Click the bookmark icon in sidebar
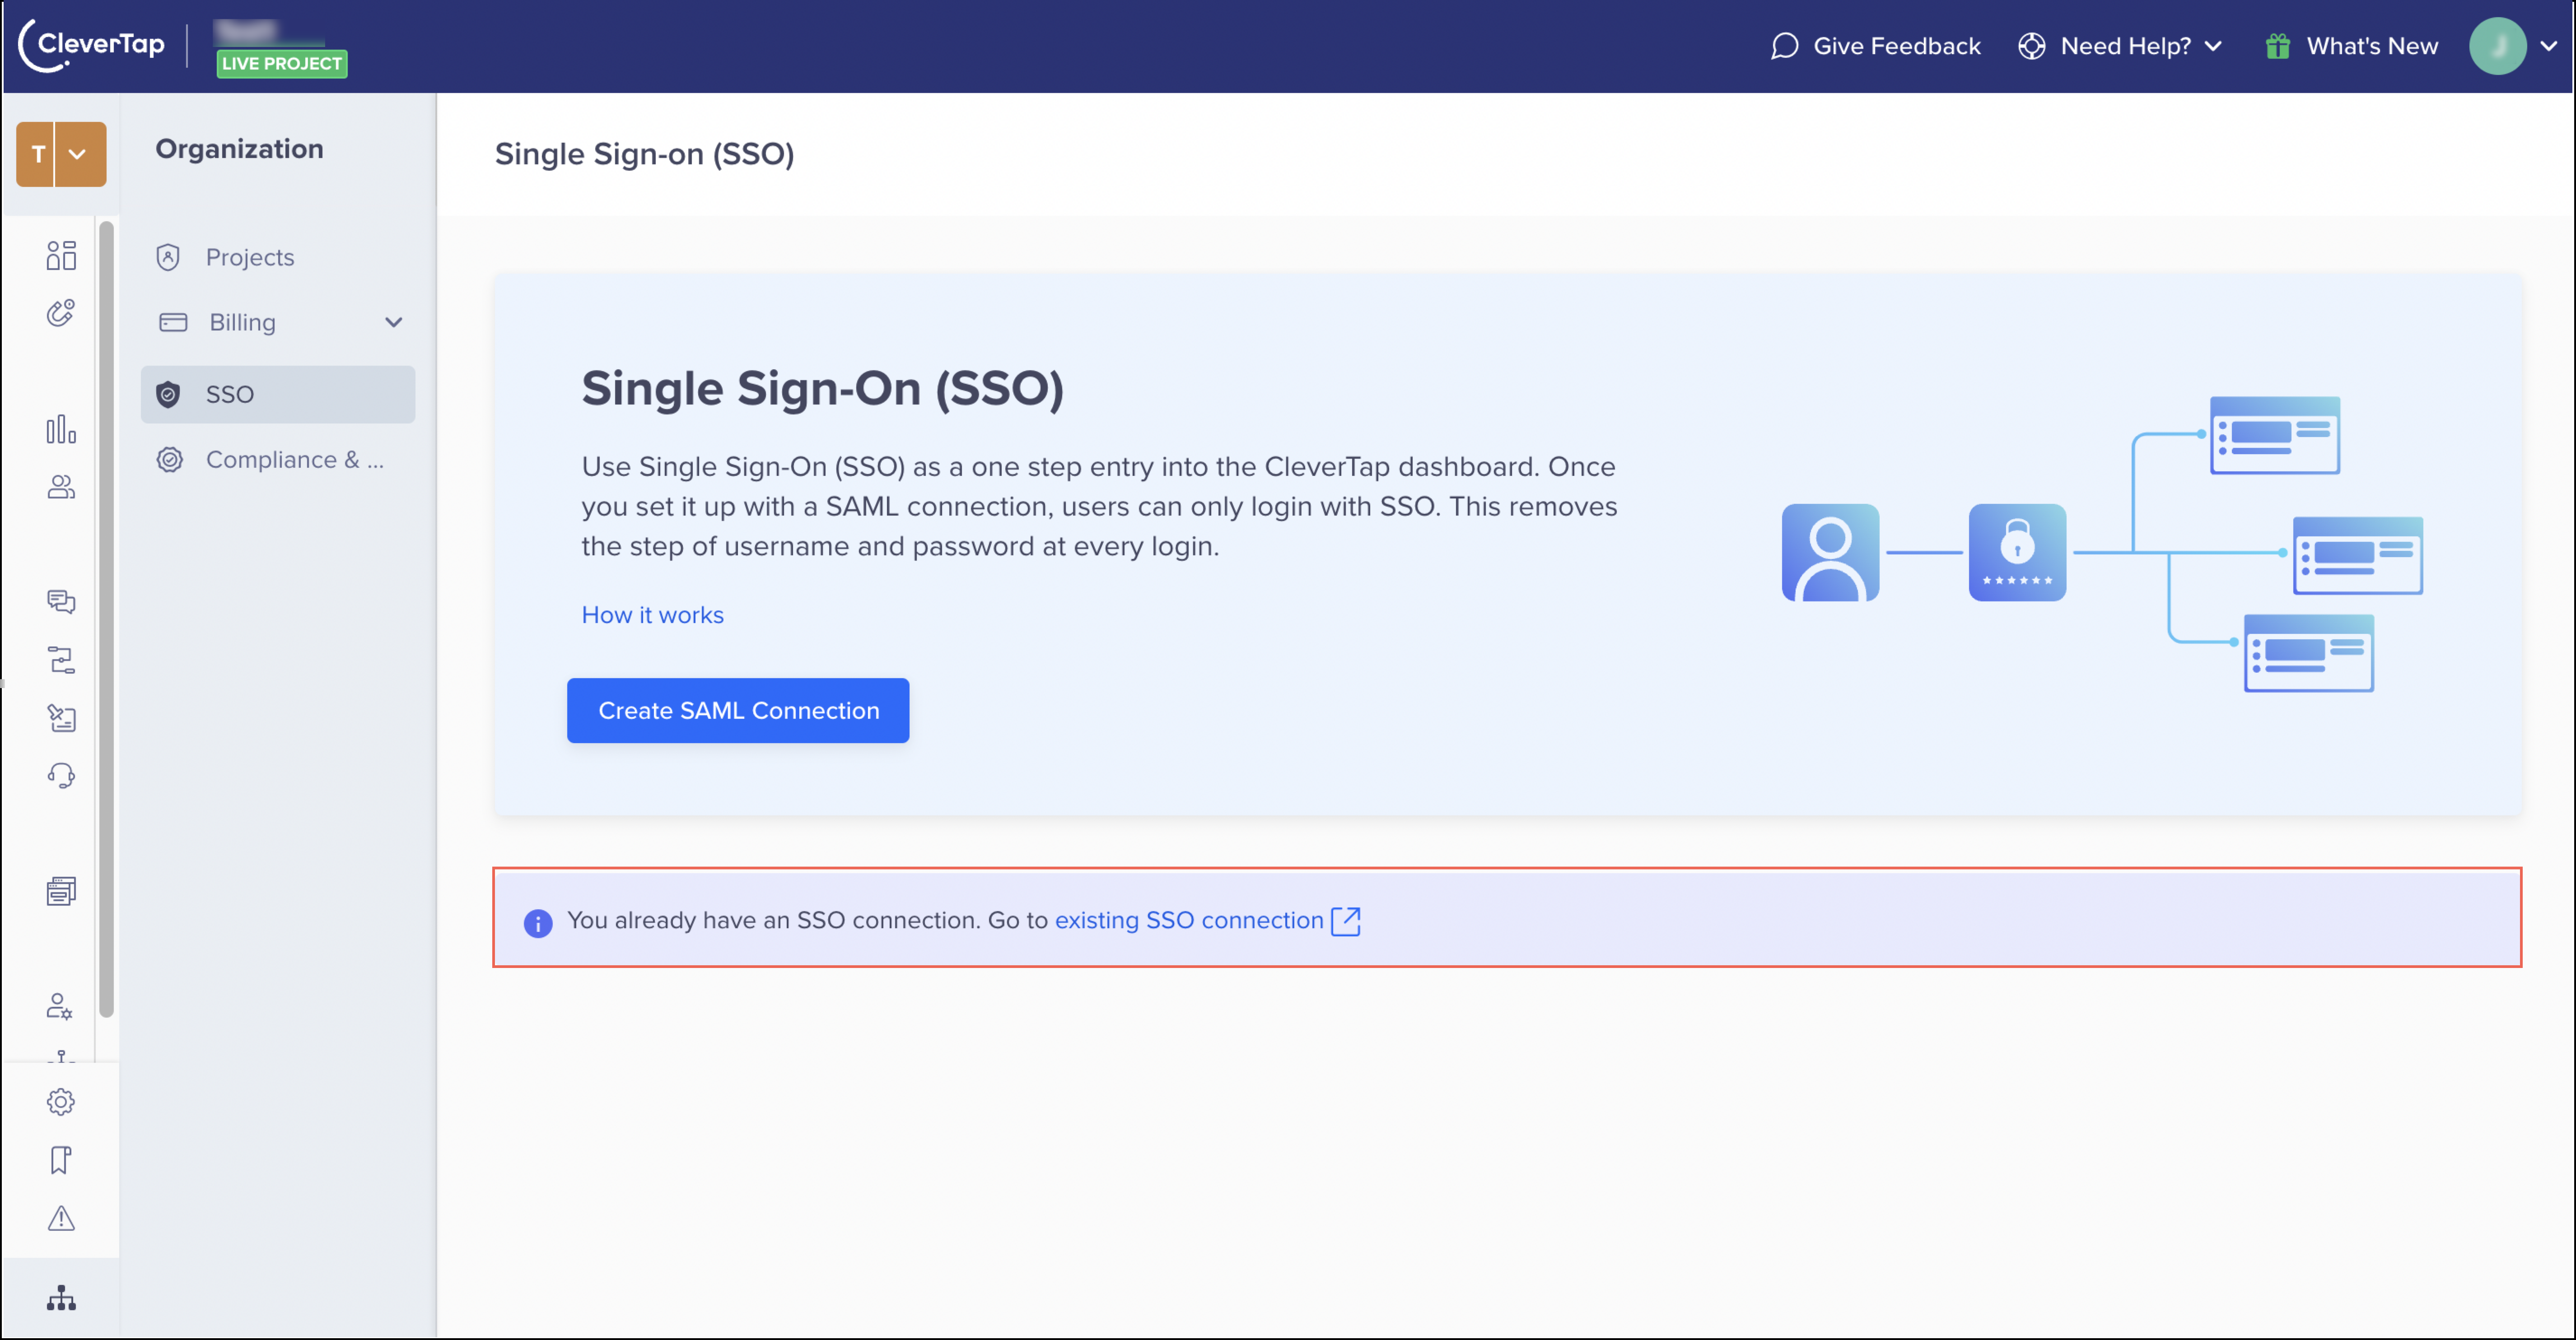Screen dimensions: 2576x1340 click(x=61, y=1160)
